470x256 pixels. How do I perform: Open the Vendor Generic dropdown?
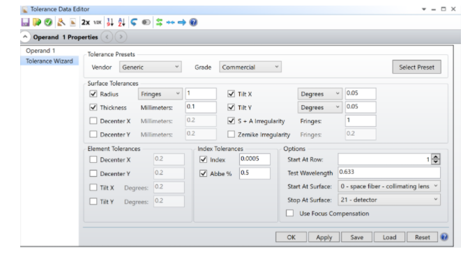pos(151,67)
